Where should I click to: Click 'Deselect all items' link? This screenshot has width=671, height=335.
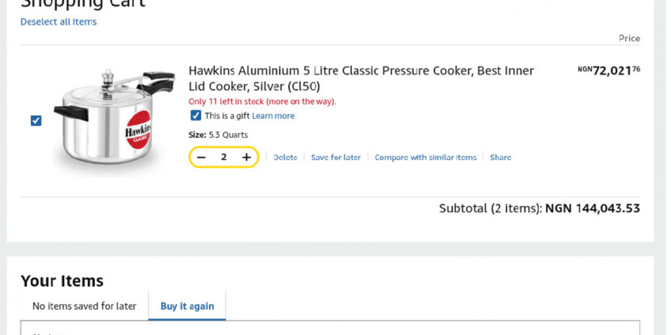pos(59,22)
